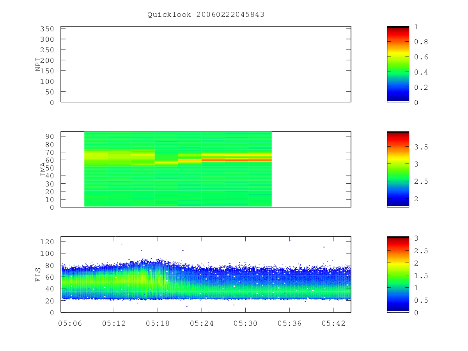The height and width of the screenshot is (351, 468).
Task: Click the 100 tick on NPI axis
Action: pos(46,81)
